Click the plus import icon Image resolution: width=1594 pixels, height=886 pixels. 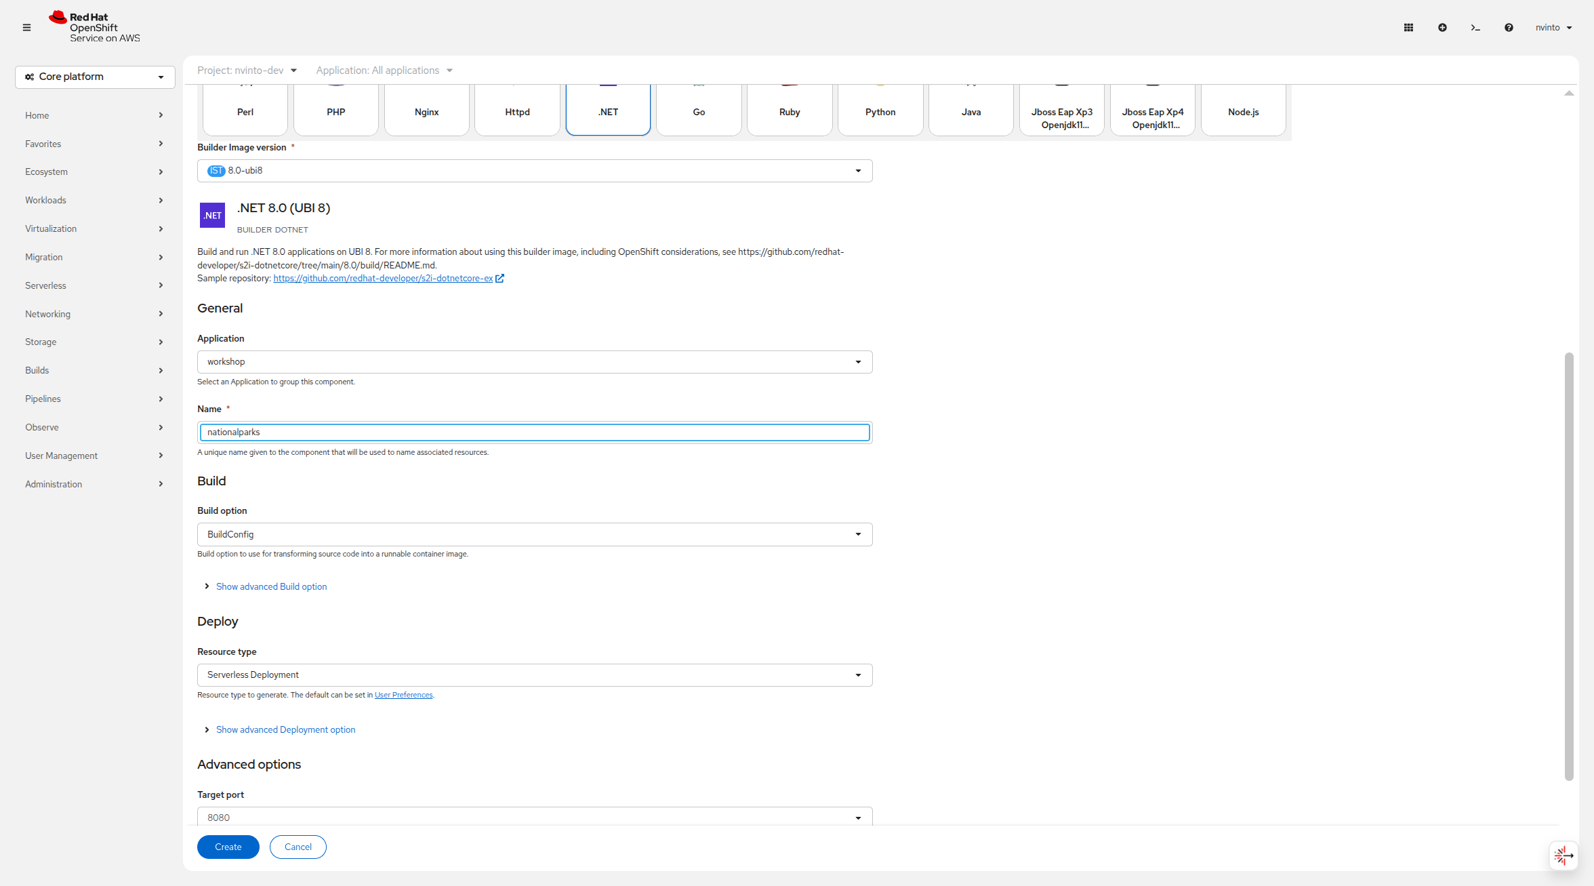point(1442,28)
